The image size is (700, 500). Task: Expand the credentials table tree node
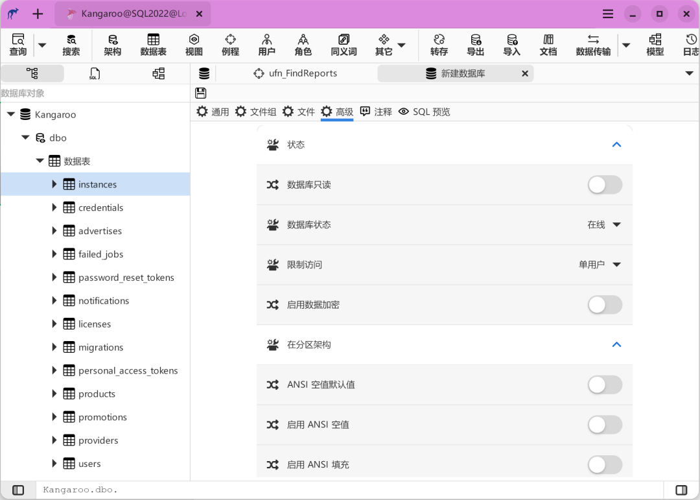[x=54, y=208]
